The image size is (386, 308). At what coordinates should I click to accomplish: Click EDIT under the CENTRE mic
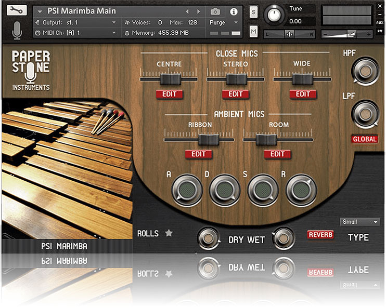(169, 95)
